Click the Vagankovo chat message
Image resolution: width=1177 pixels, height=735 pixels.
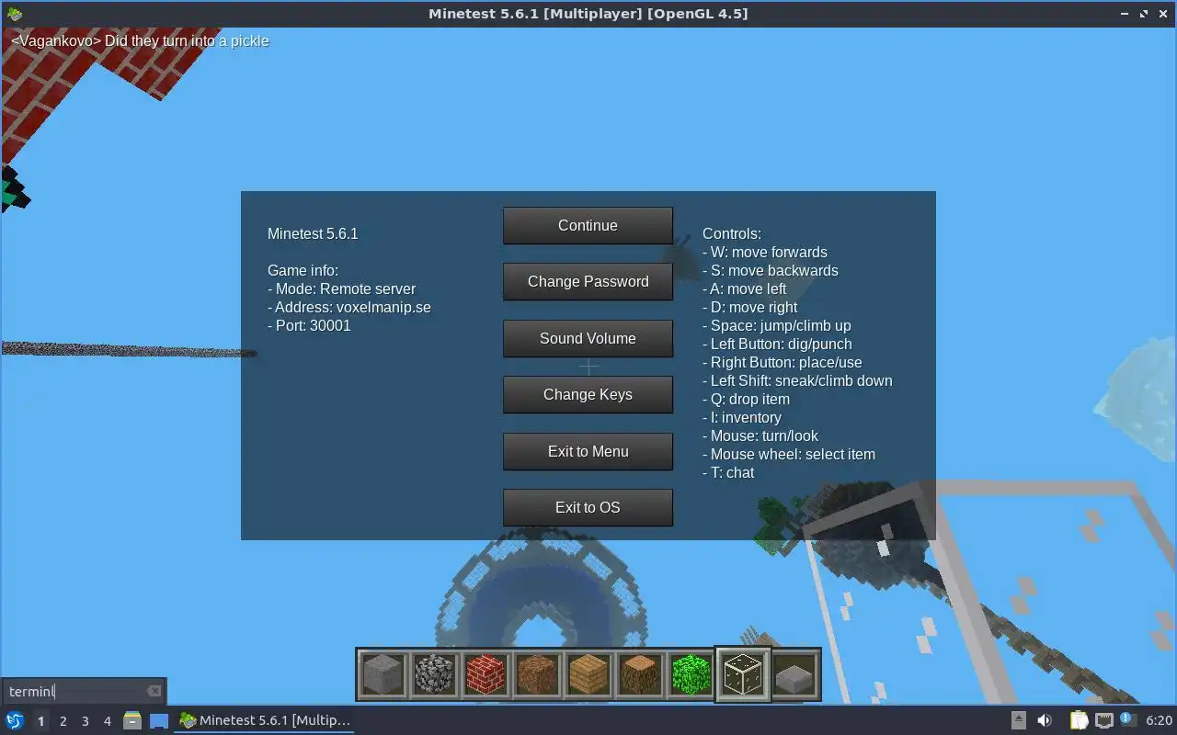[x=140, y=40]
